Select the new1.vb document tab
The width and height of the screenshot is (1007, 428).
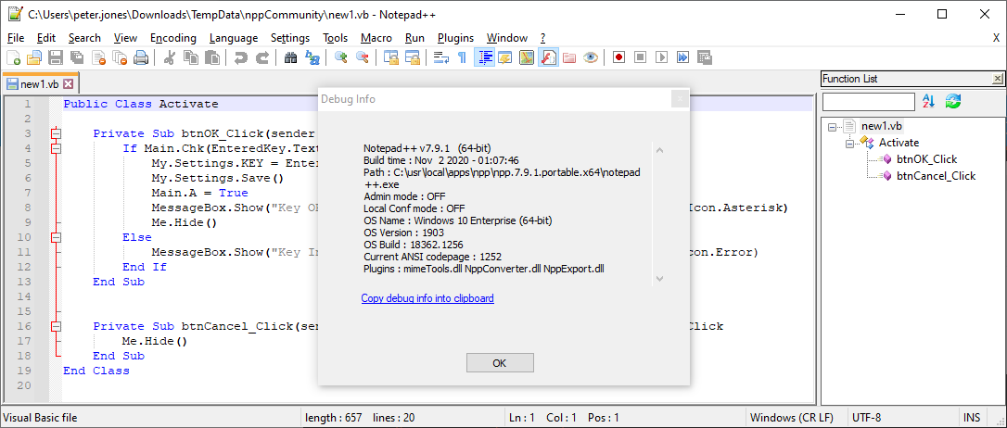coord(39,83)
